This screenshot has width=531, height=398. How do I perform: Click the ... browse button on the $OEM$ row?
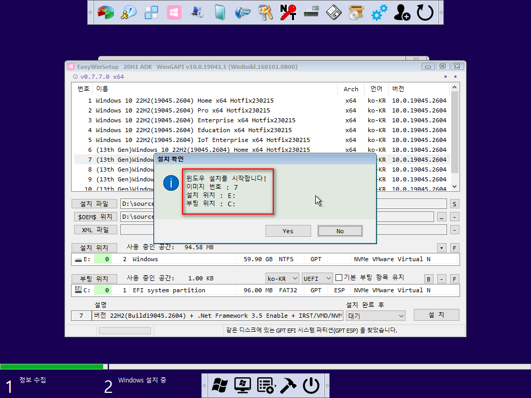[442, 217]
